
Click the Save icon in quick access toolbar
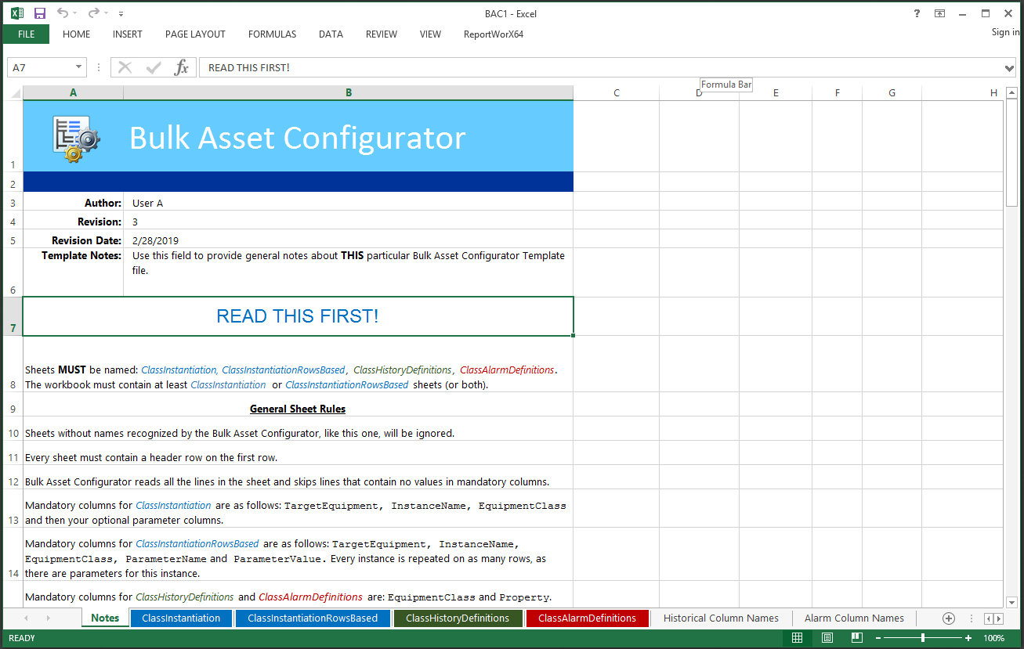tap(40, 13)
